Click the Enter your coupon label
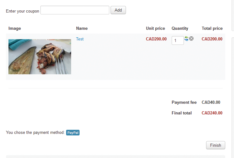This screenshot has width=234, height=158. coord(23,11)
